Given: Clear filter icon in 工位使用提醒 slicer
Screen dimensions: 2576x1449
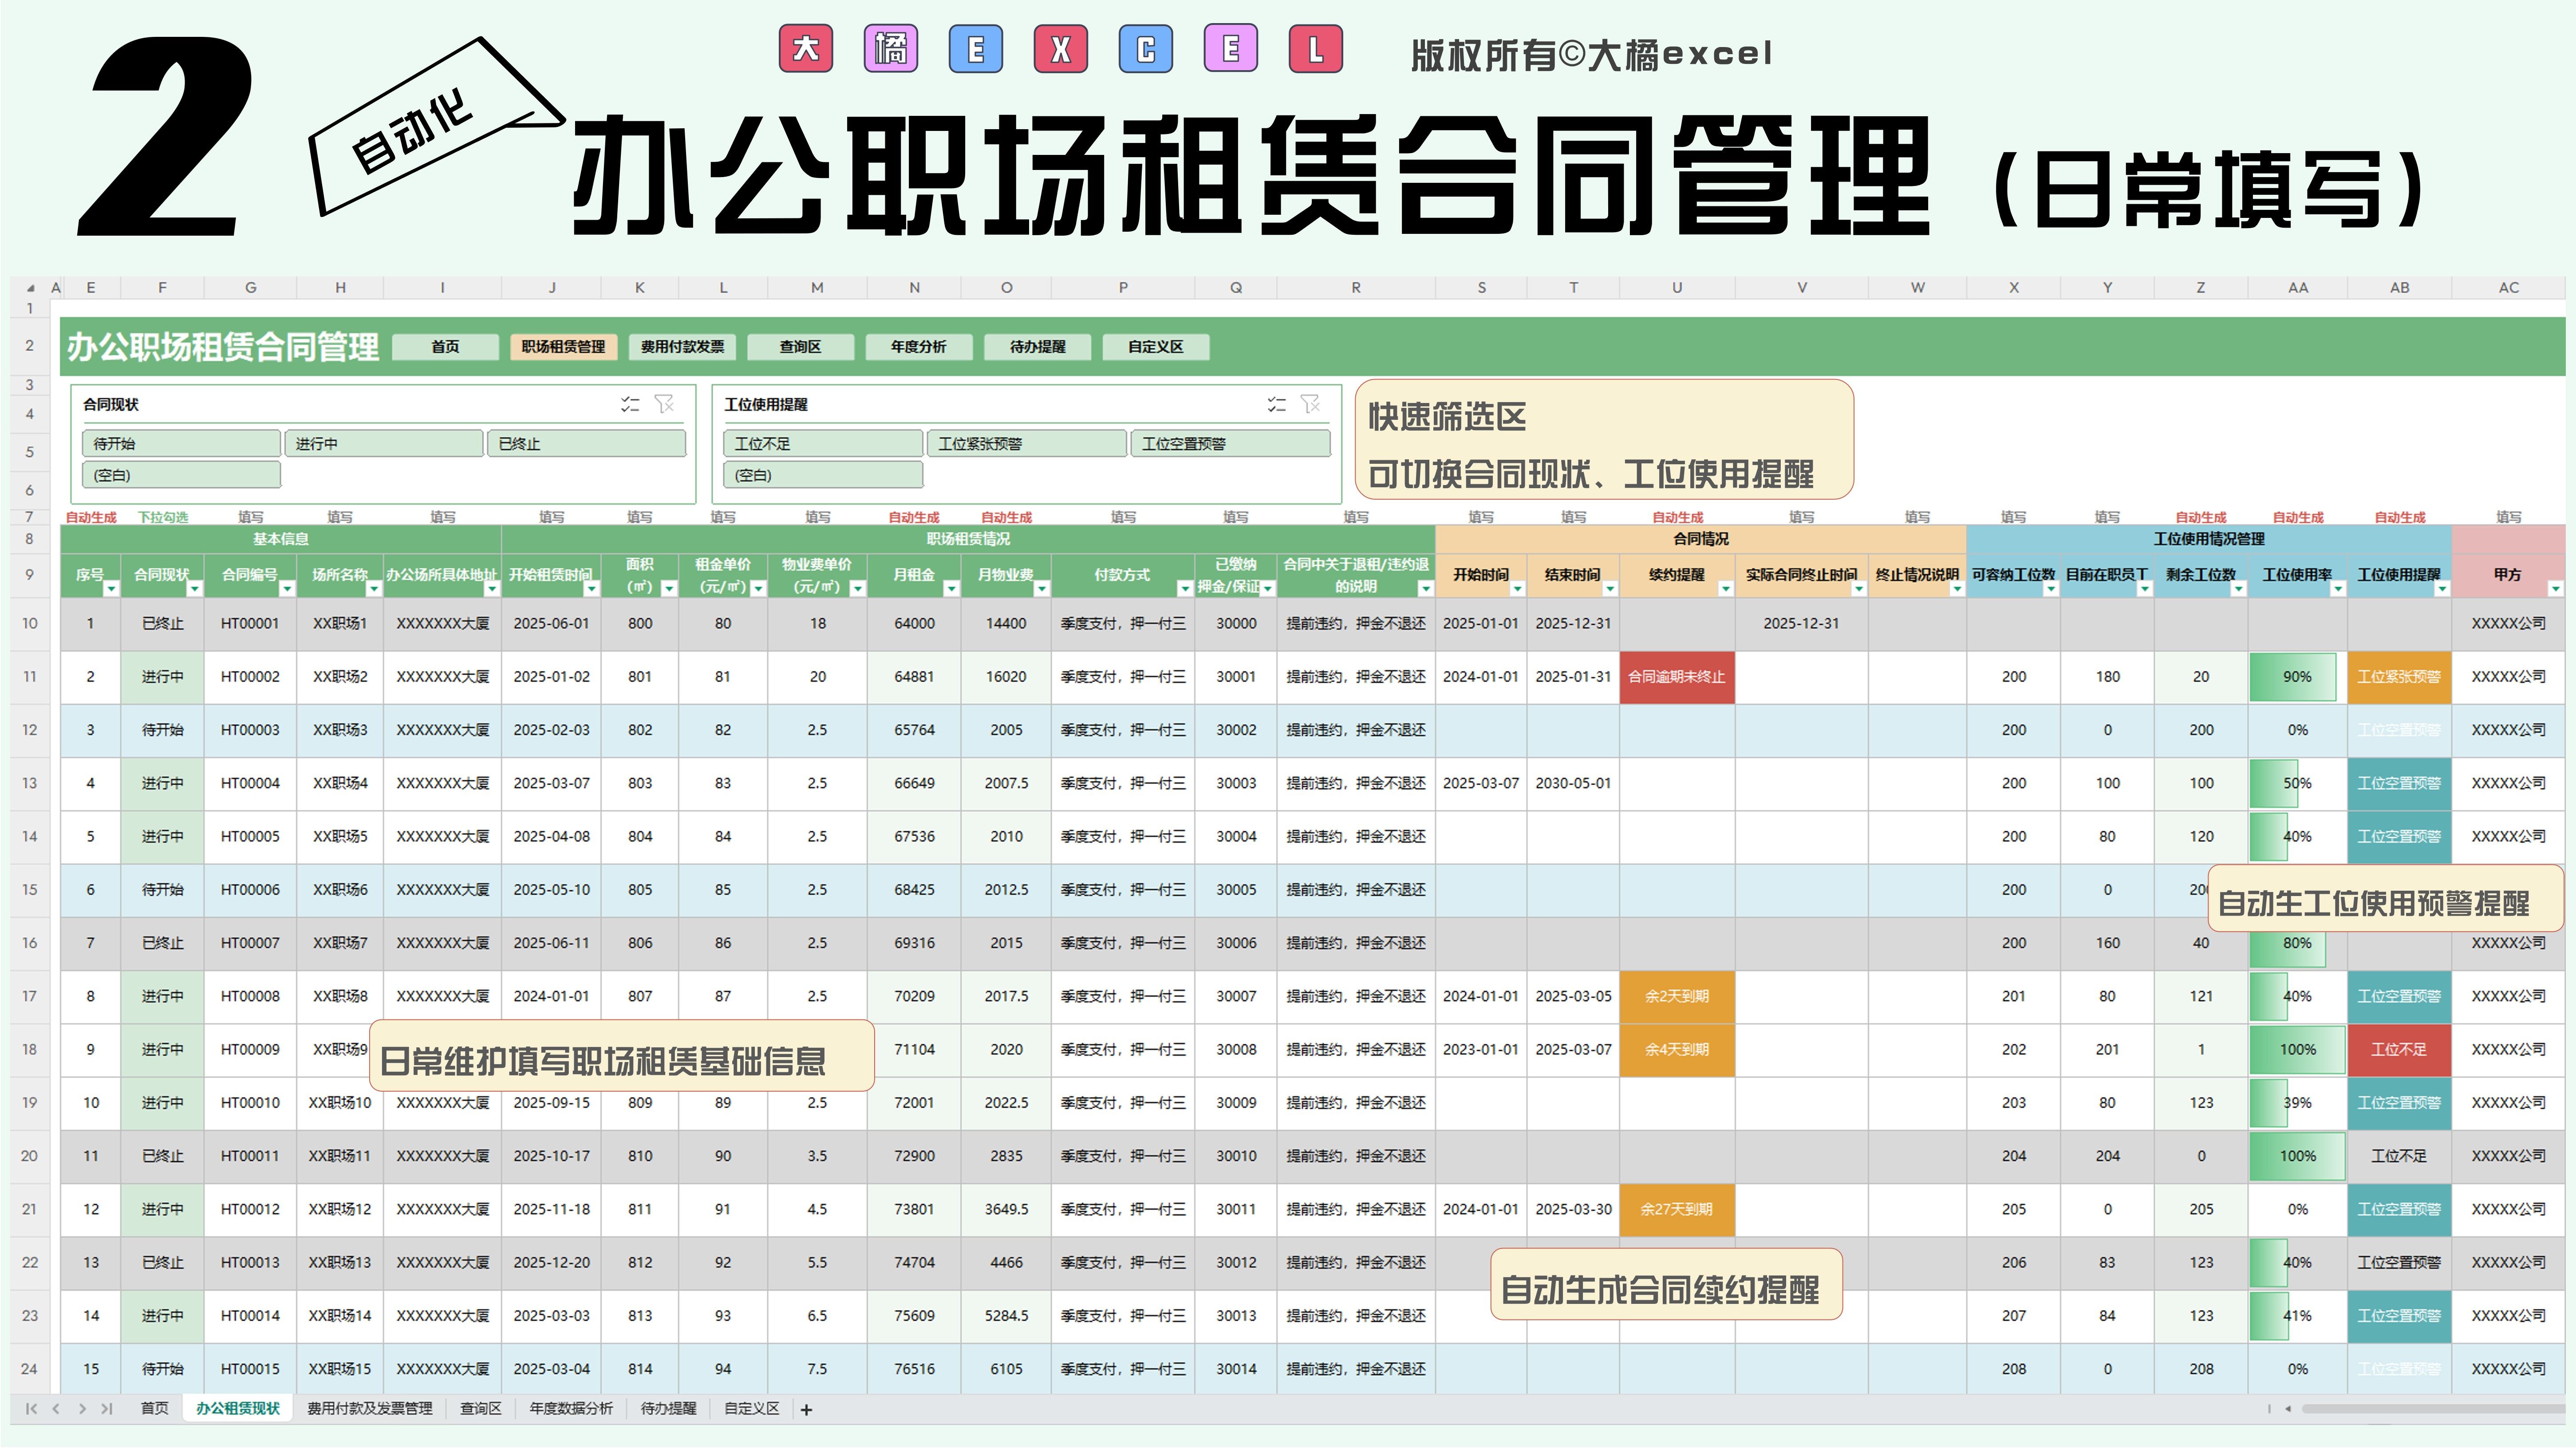Looking at the screenshot, I should click(1310, 404).
